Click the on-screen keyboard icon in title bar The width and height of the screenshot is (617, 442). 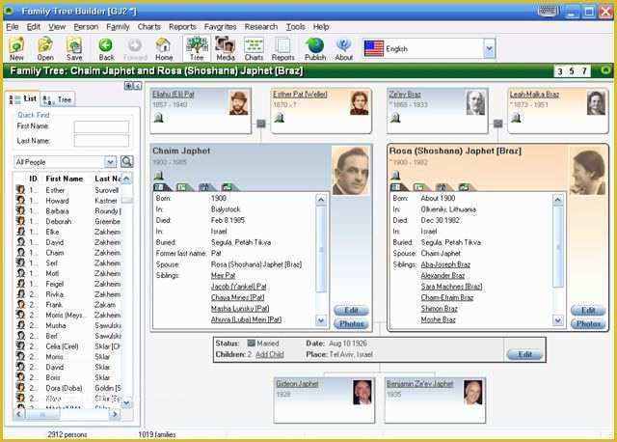click(x=548, y=11)
